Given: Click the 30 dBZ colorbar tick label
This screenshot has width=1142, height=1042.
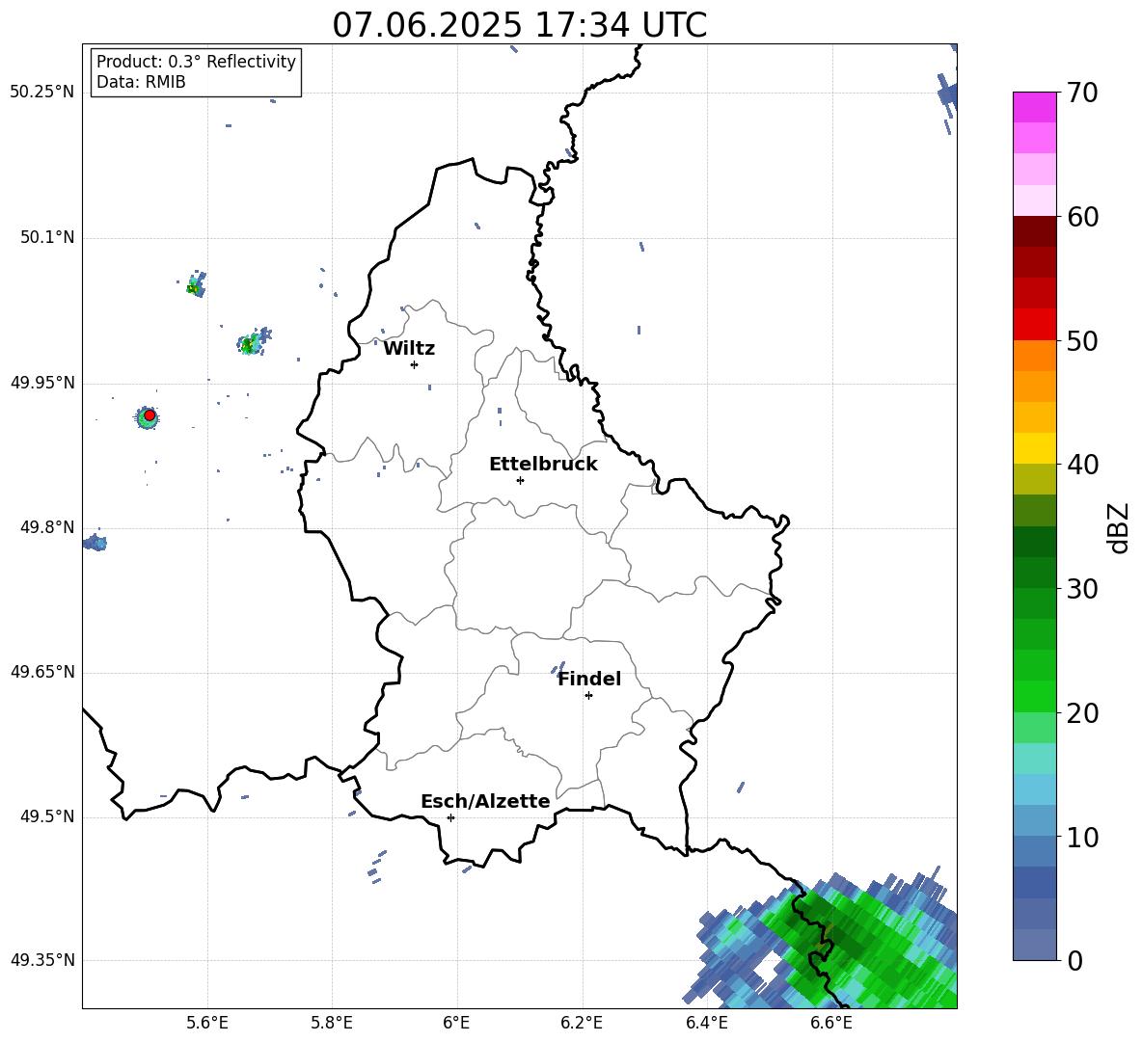Looking at the screenshot, I should click(1082, 588).
